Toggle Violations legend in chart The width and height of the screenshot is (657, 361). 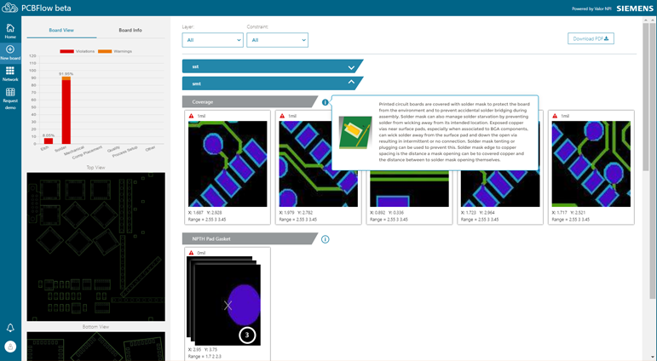(x=77, y=51)
